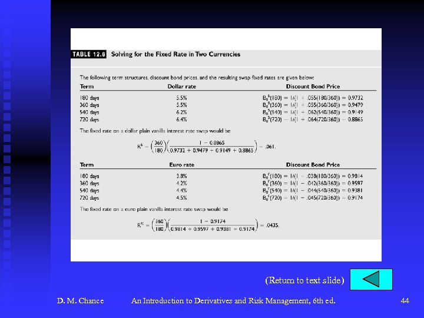Click the bond price formula ending in 0.9381
Image resolution: width=424 pixels, height=318 pixels.
(x=313, y=191)
